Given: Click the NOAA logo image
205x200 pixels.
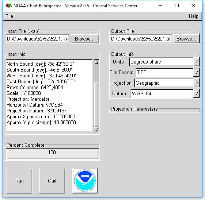Looking at the screenshot, I should [85, 181].
